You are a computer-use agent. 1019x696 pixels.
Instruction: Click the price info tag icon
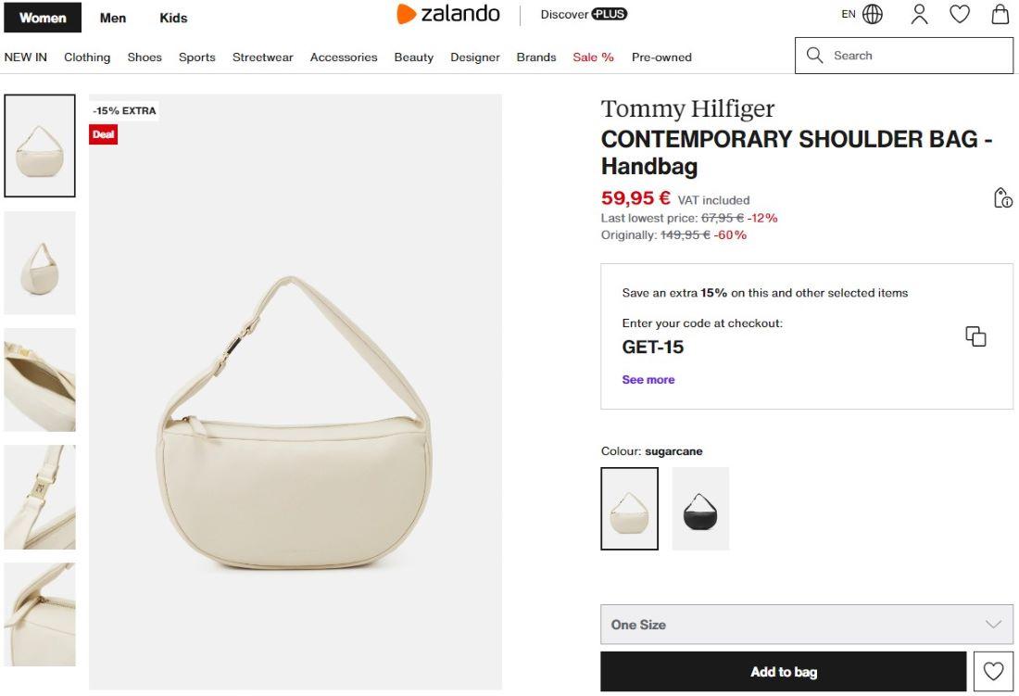pyautogui.click(x=1002, y=197)
